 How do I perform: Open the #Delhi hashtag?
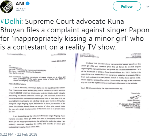(10, 21)
